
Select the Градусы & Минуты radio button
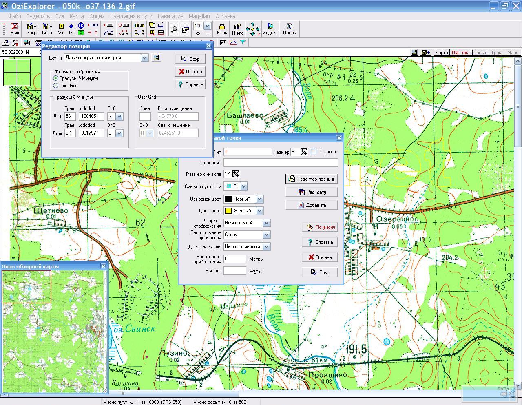56,78
